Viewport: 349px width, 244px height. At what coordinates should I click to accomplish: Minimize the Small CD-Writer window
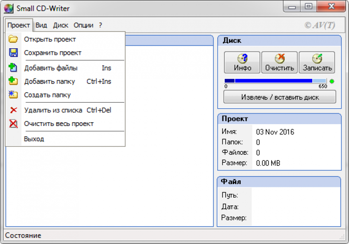(292, 7)
